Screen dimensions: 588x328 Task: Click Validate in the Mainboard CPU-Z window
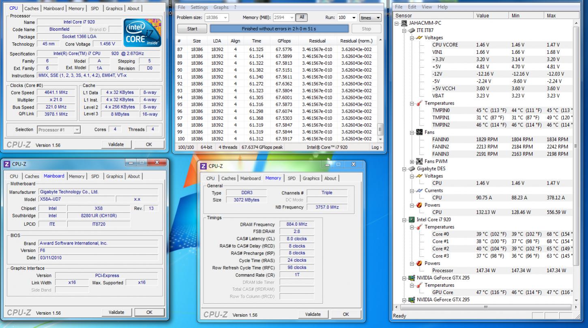click(116, 312)
